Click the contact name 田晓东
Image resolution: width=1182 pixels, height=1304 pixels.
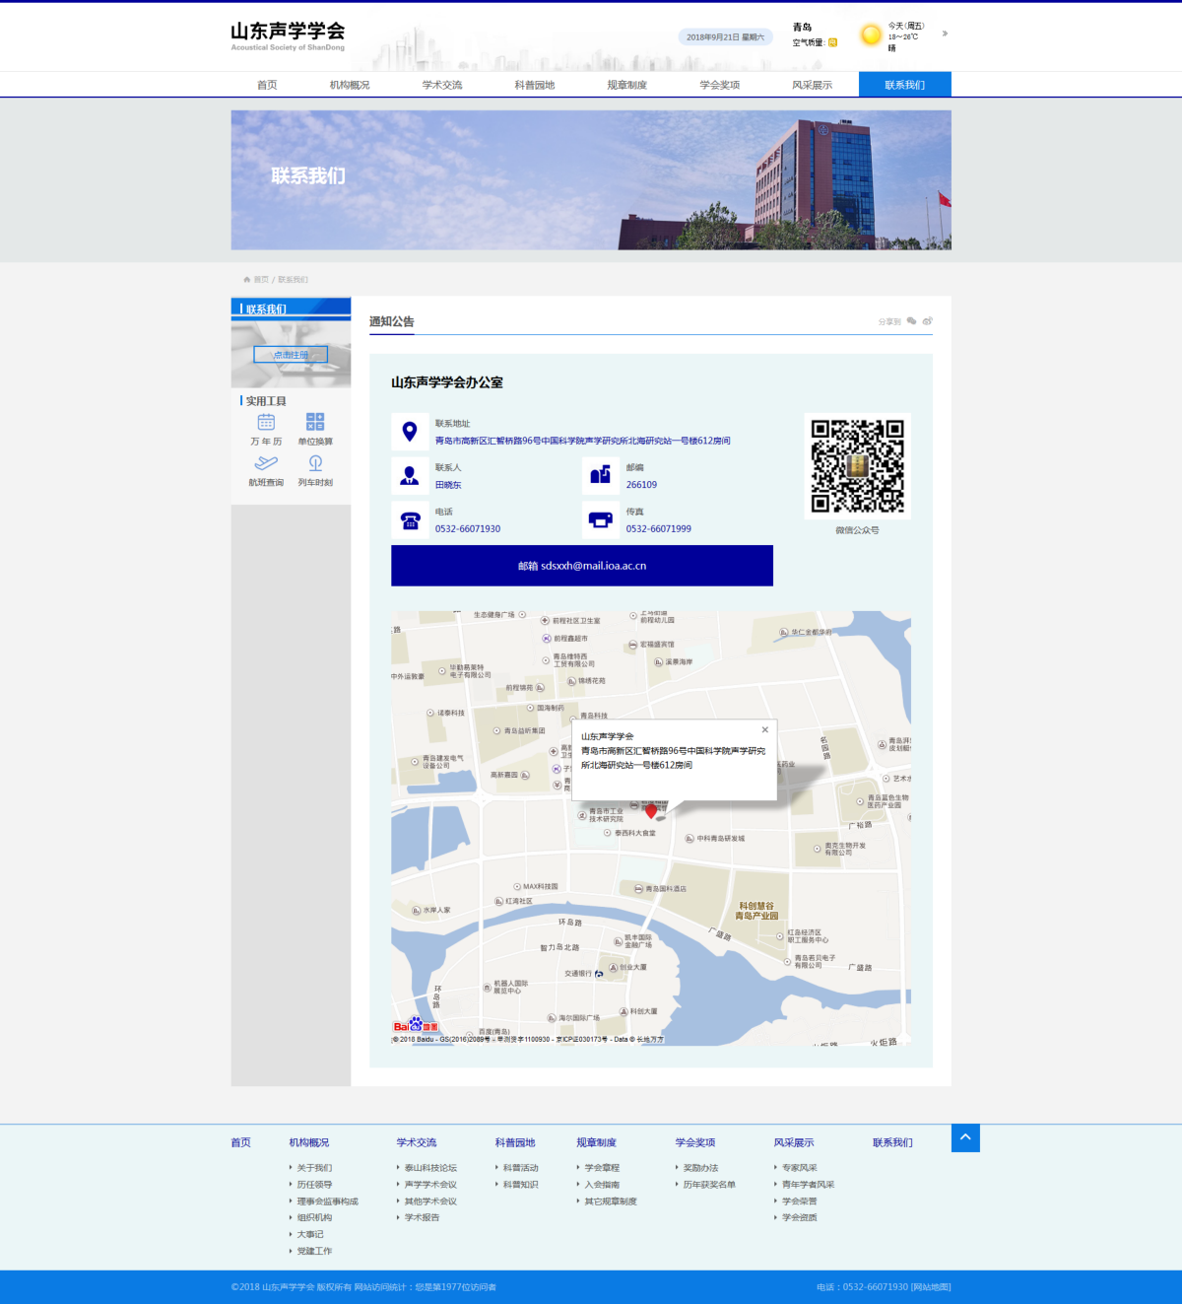coord(448,485)
